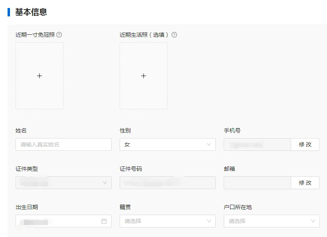
Task: Click the chevron arrow in 性别 selector
Action: pos(209,144)
